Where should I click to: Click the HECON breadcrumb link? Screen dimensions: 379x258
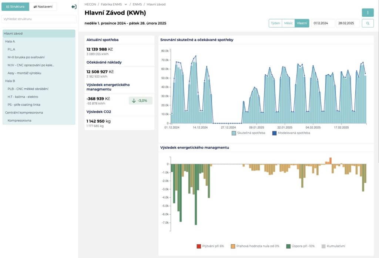click(90, 4)
